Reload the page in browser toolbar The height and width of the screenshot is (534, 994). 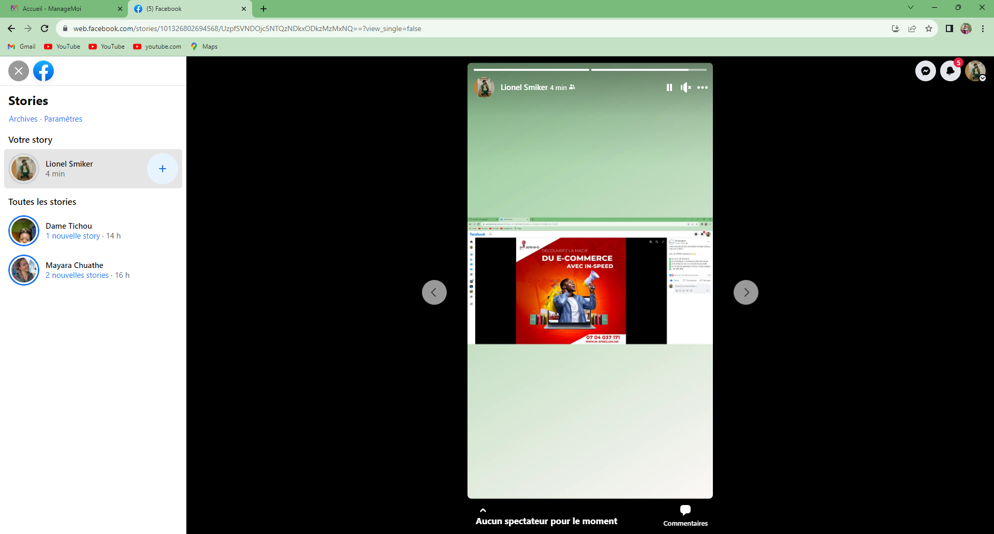tap(45, 28)
